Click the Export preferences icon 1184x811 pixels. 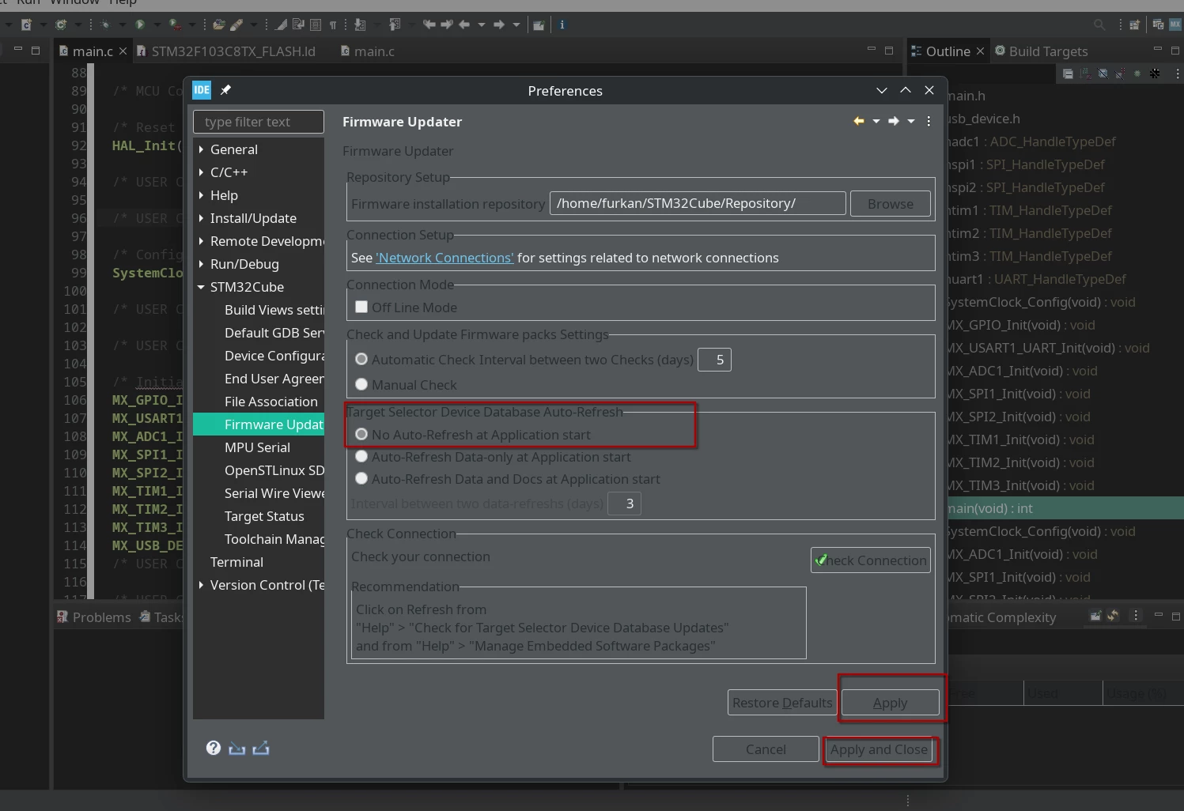[261, 748]
